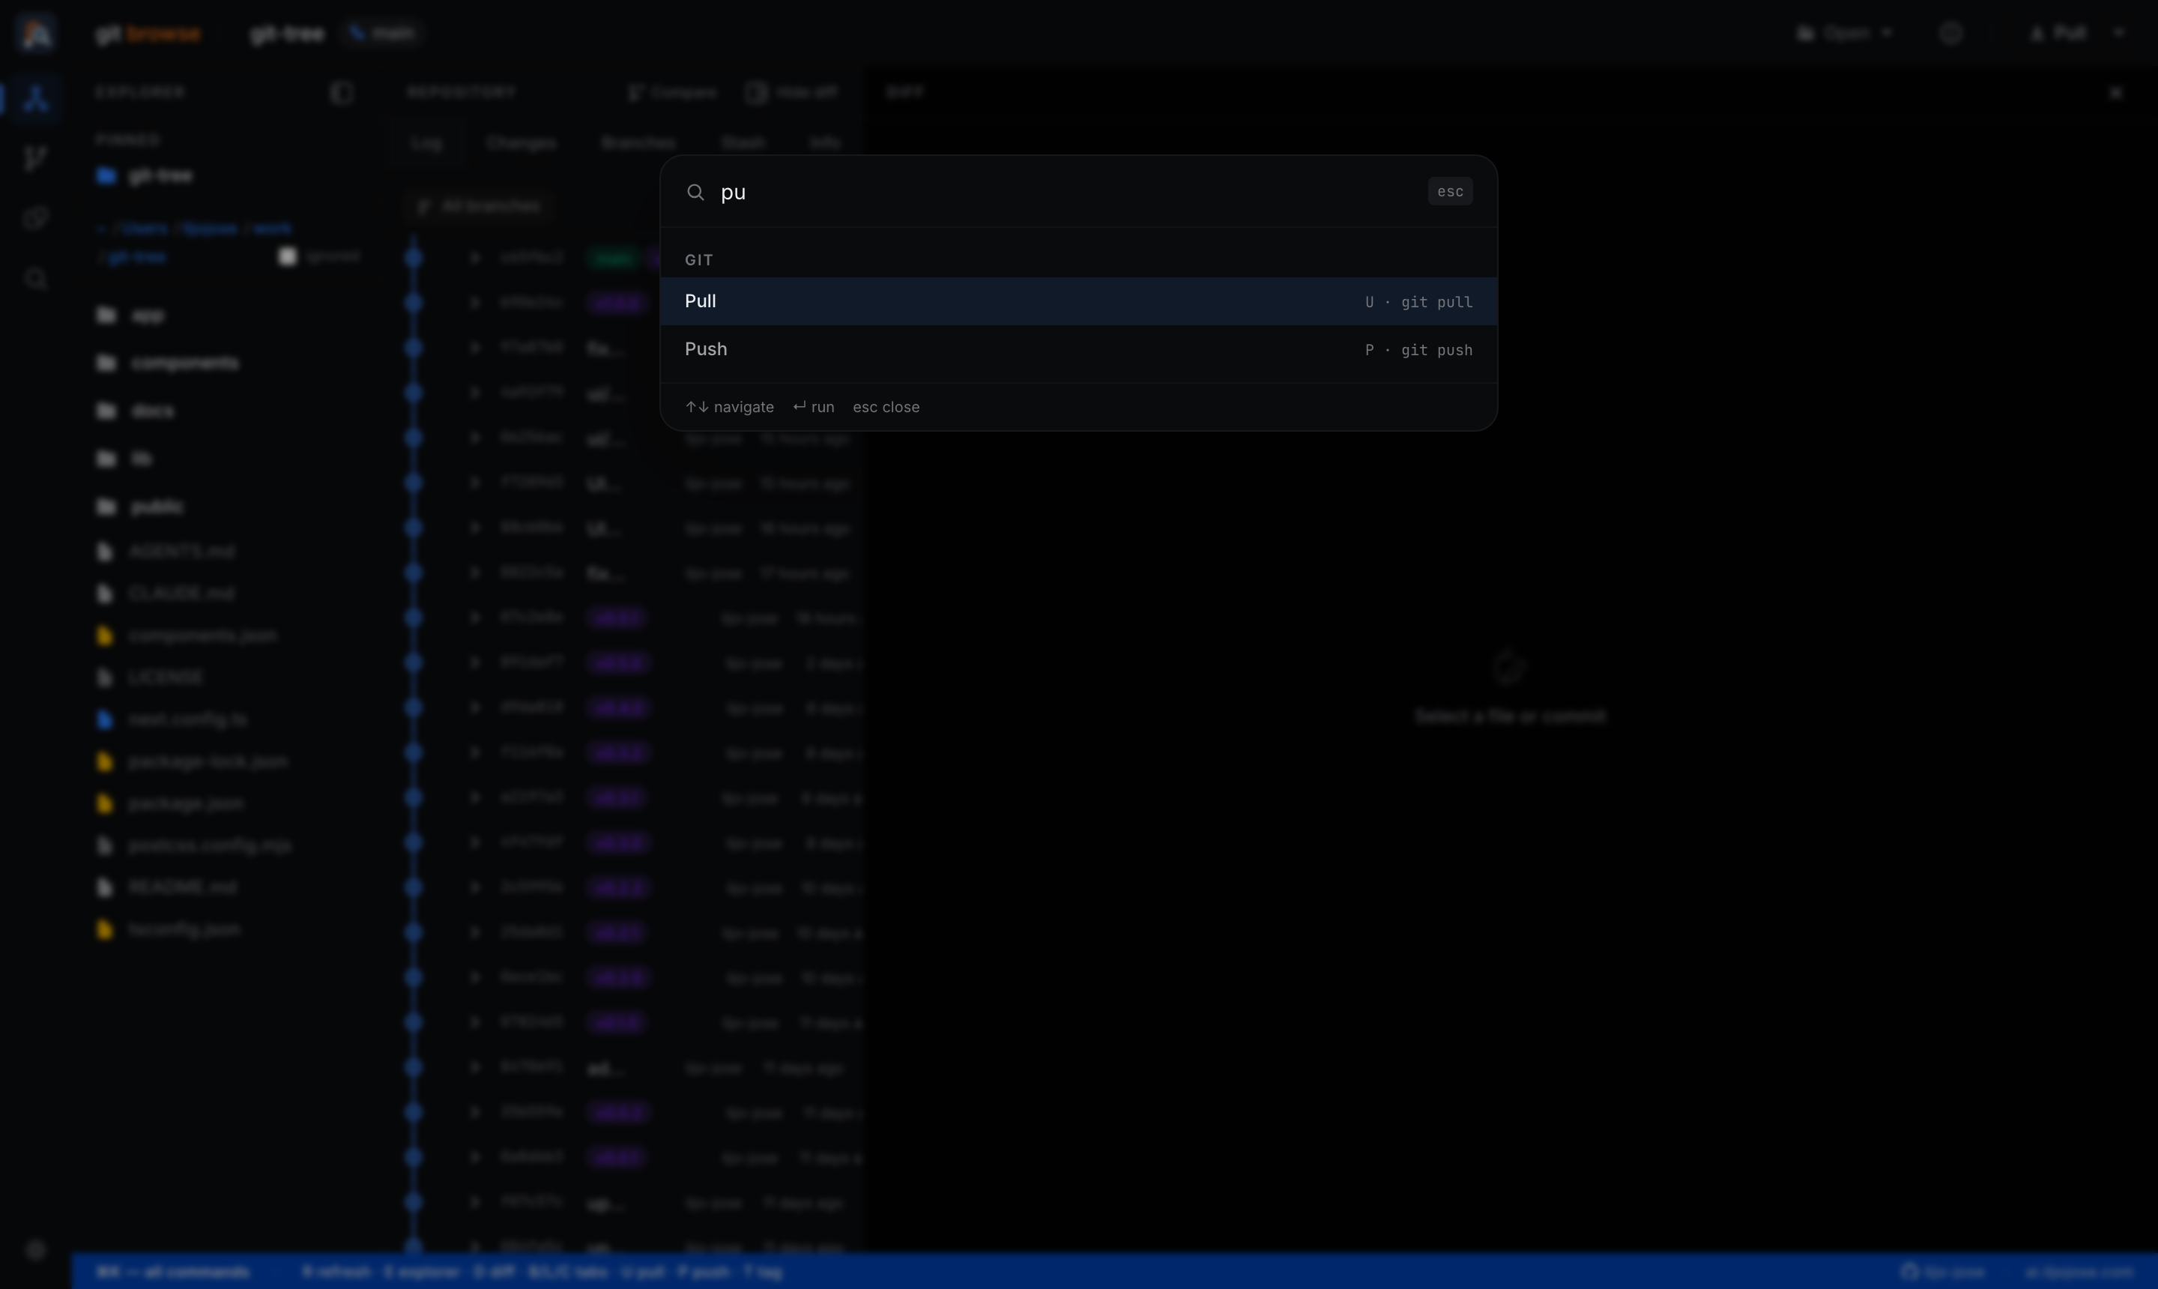Run the Pull command in the palette
Image resolution: width=2158 pixels, height=1289 pixels.
(x=1078, y=301)
